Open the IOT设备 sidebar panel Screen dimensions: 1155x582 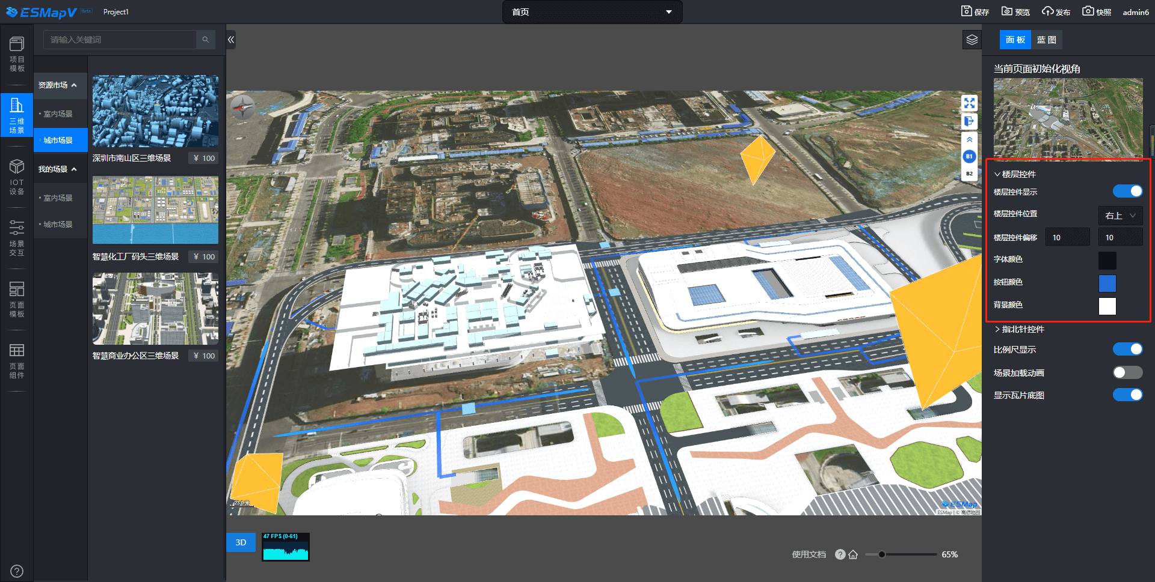(17, 177)
